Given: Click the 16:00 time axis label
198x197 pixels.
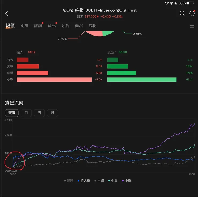Looking at the screenshot, I should [192, 175].
